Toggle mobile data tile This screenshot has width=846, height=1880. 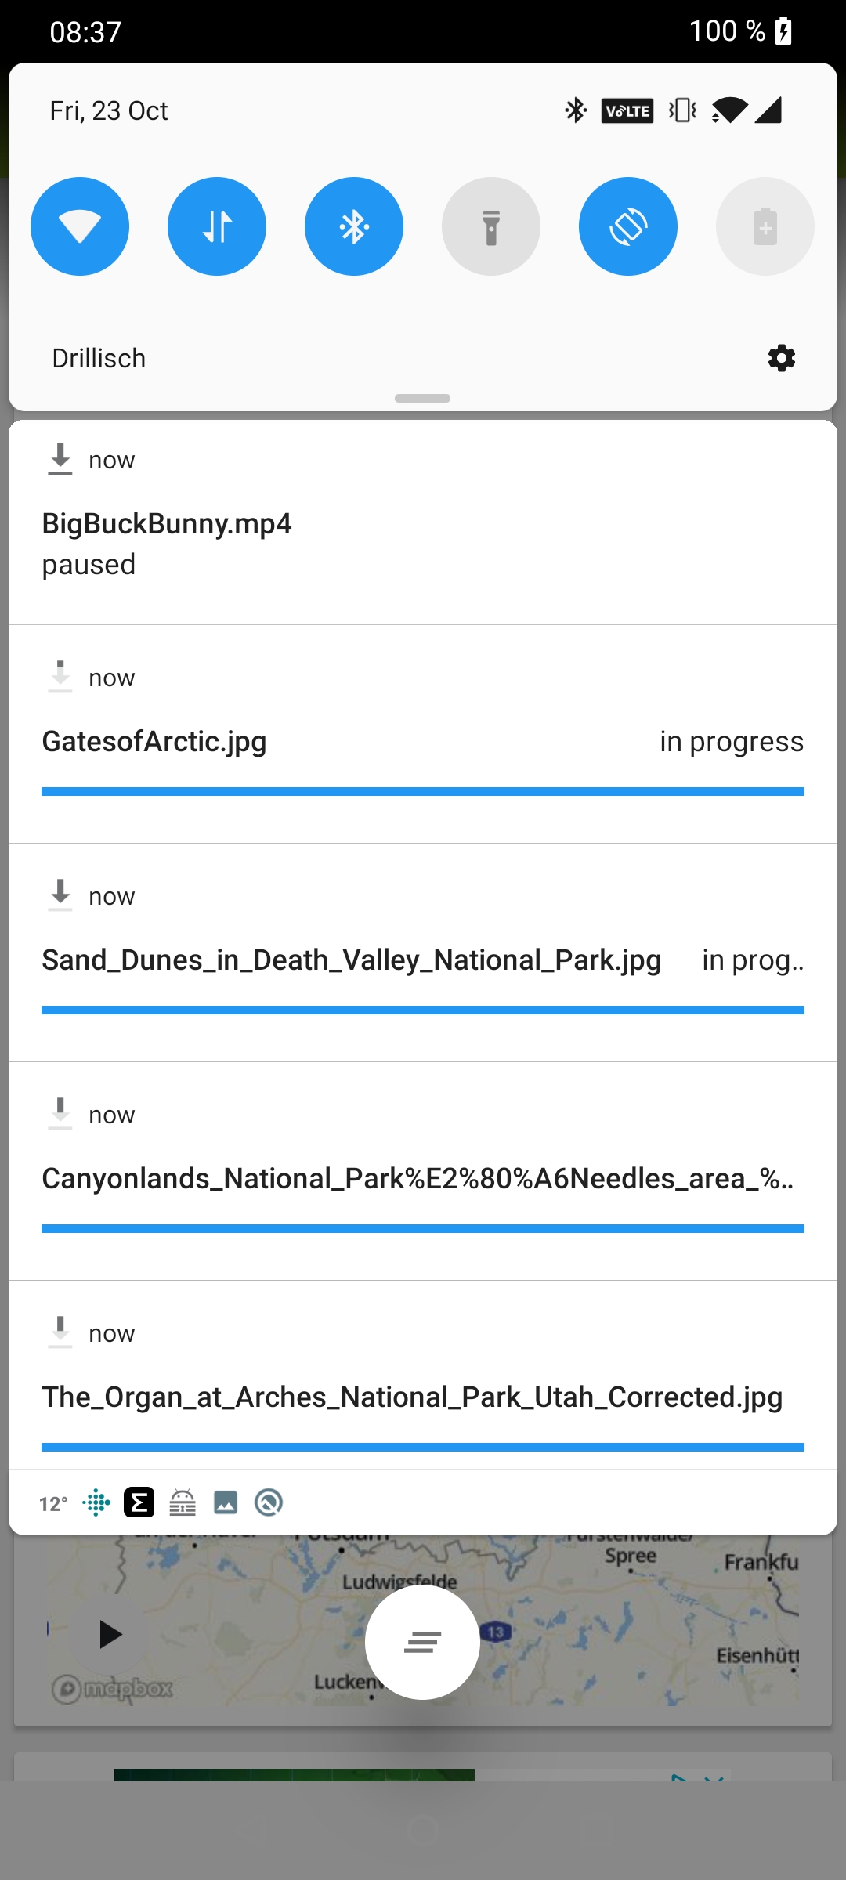(216, 226)
